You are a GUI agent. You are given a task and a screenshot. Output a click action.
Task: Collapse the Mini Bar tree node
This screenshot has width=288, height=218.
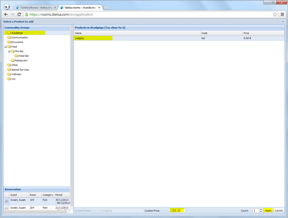point(9,51)
